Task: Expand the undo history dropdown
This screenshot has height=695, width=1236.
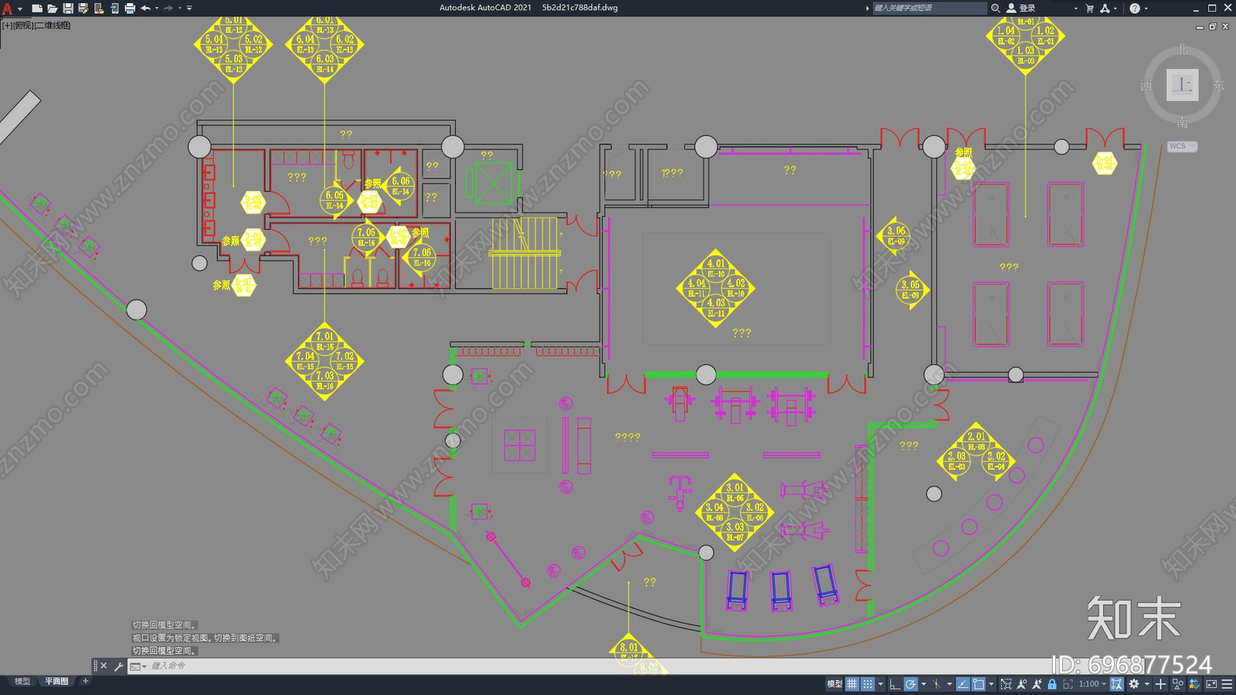Action: coord(157,8)
